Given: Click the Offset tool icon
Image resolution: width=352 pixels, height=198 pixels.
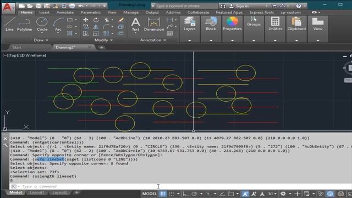Looking at the screenshot, I should [x=120, y=34].
